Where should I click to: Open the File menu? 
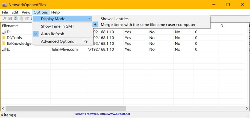click(5, 12)
